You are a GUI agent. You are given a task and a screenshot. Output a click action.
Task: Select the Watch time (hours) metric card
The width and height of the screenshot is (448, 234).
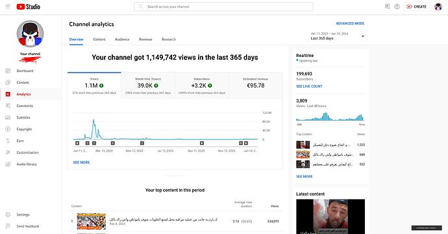[148, 86]
